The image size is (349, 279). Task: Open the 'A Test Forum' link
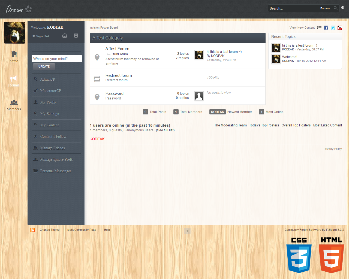[x=117, y=49]
